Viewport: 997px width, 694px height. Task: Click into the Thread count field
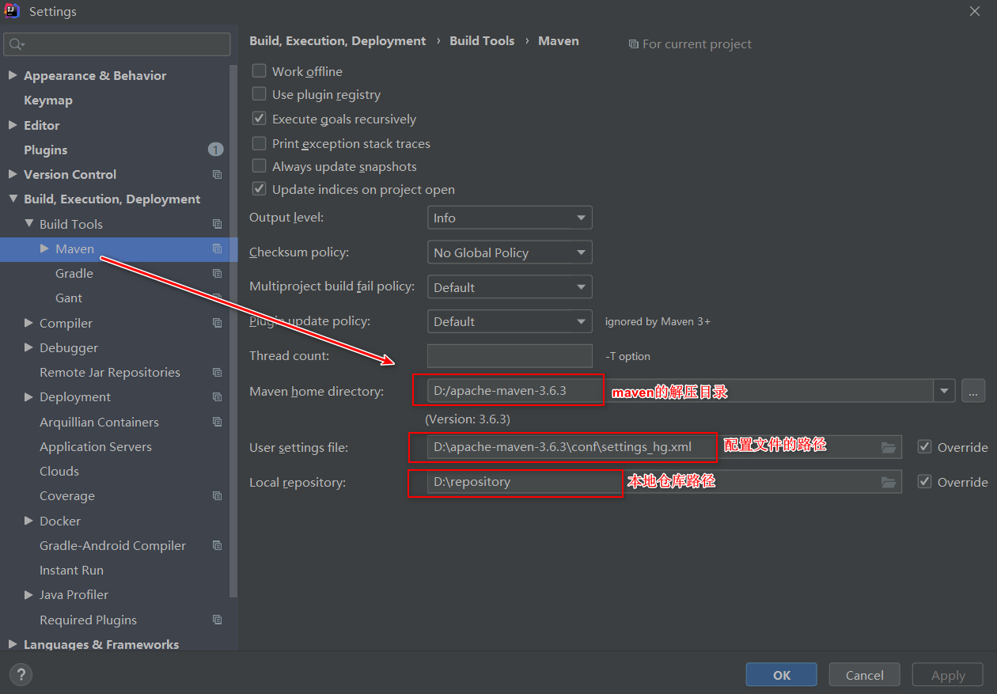point(510,356)
